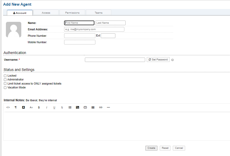This screenshot has height=156, width=230.
Task: Click the password help question icon
Action: point(173,60)
